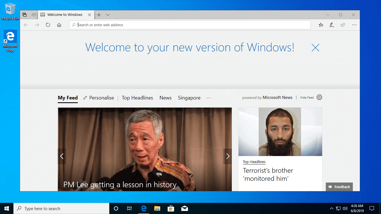
Task: Open PM Lee getting a lesson story
Action: tap(120, 185)
